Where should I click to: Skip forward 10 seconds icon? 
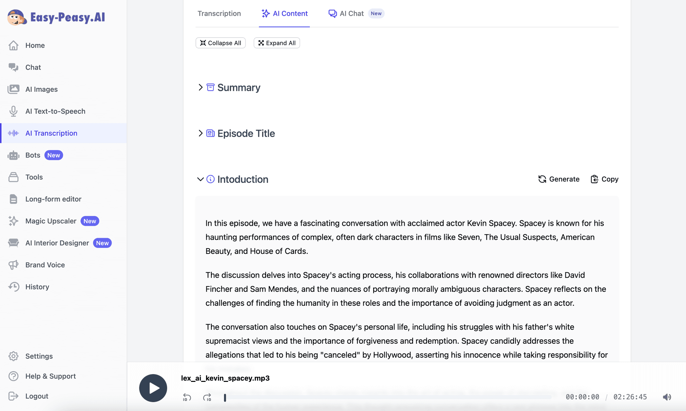(x=207, y=397)
